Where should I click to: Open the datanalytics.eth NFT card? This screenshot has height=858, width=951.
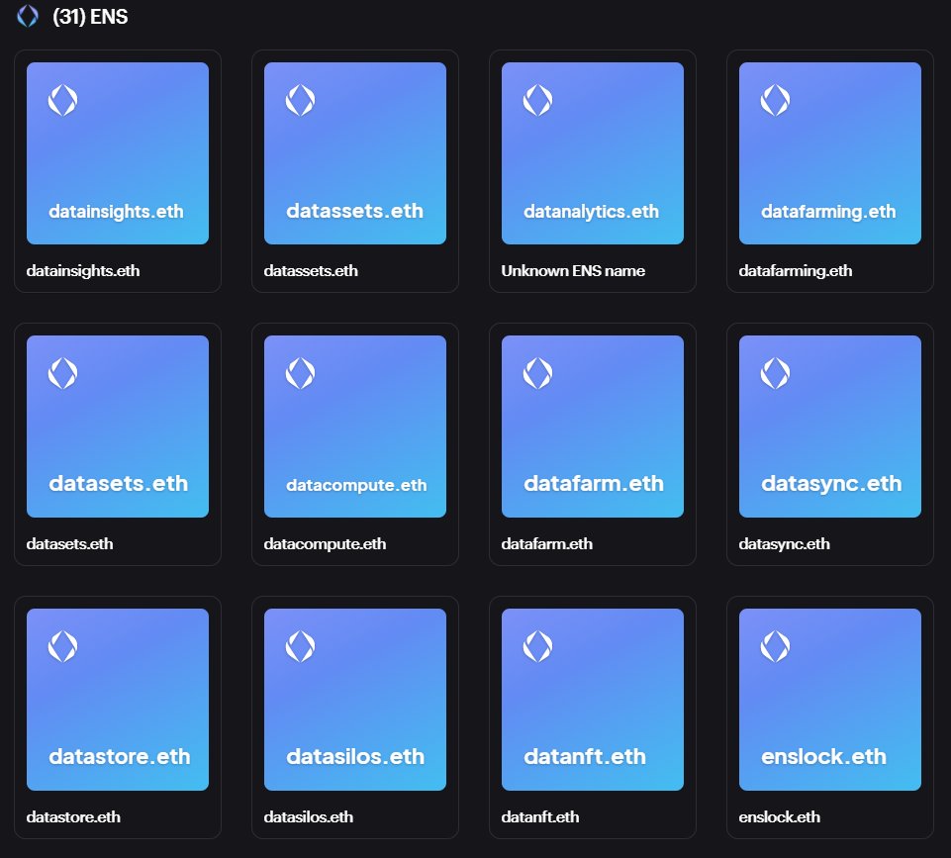click(592, 151)
